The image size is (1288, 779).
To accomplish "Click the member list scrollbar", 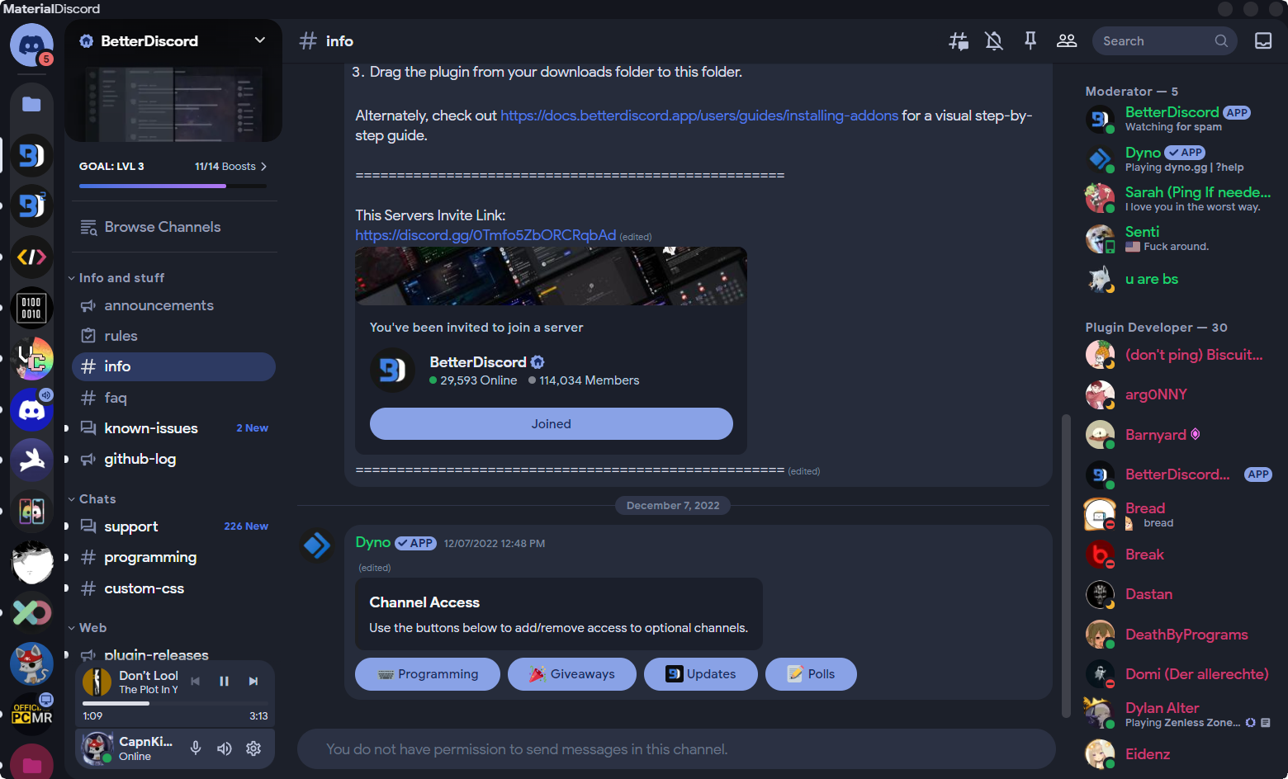I will [x=1066, y=566].
